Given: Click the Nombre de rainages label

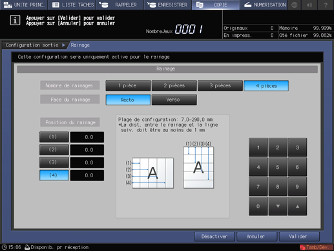Looking at the screenshot, I should (70, 85).
